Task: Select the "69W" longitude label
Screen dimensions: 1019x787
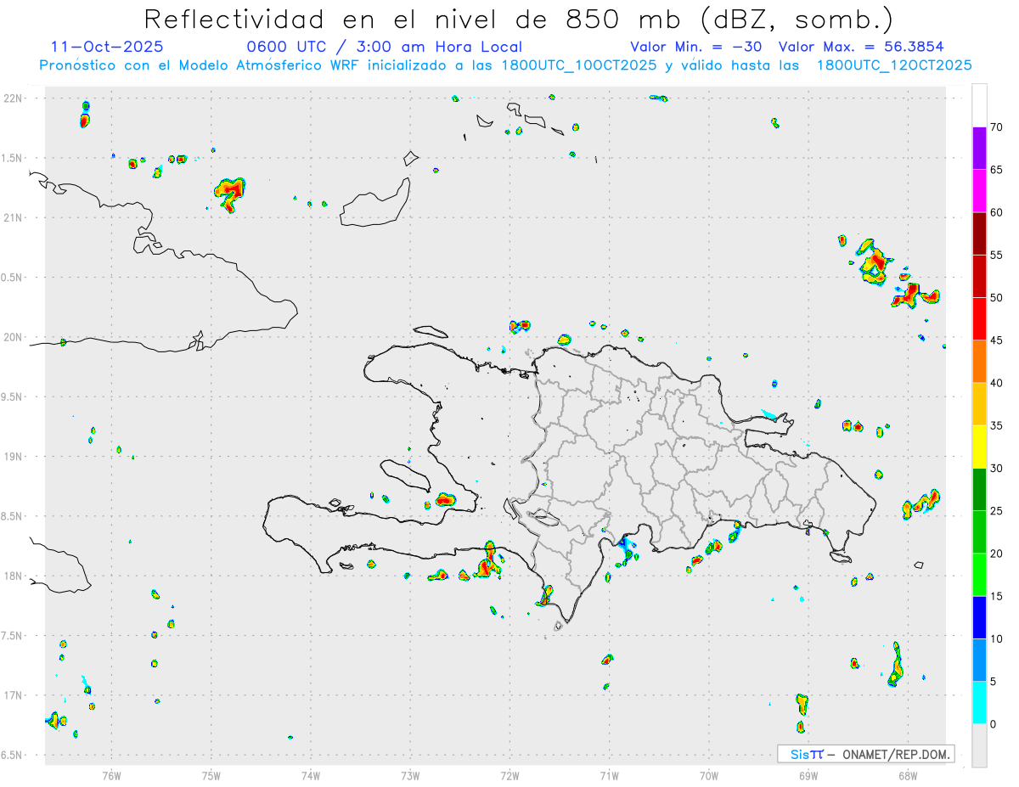Action: (x=808, y=775)
